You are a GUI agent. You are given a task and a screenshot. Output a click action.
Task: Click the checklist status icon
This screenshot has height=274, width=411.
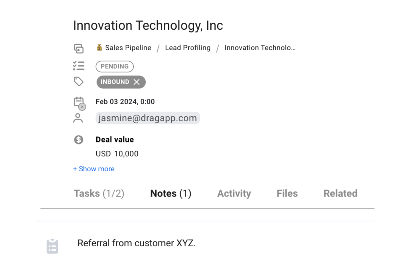pyautogui.click(x=79, y=66)
